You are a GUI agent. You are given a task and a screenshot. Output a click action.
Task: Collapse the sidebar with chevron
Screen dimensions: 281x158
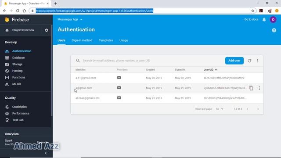46,153
